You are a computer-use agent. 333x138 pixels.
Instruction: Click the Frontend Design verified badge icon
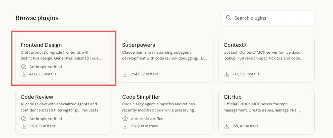24,67
